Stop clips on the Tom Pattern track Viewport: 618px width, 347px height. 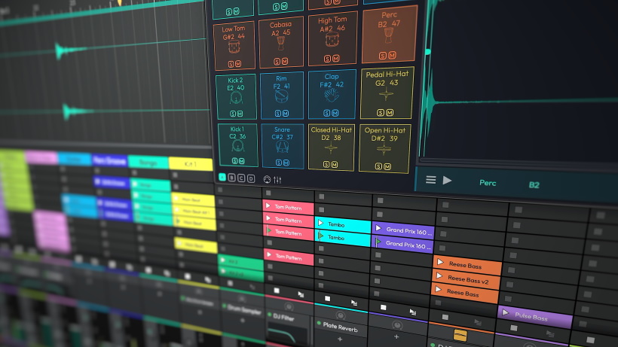tap(277, 291)
